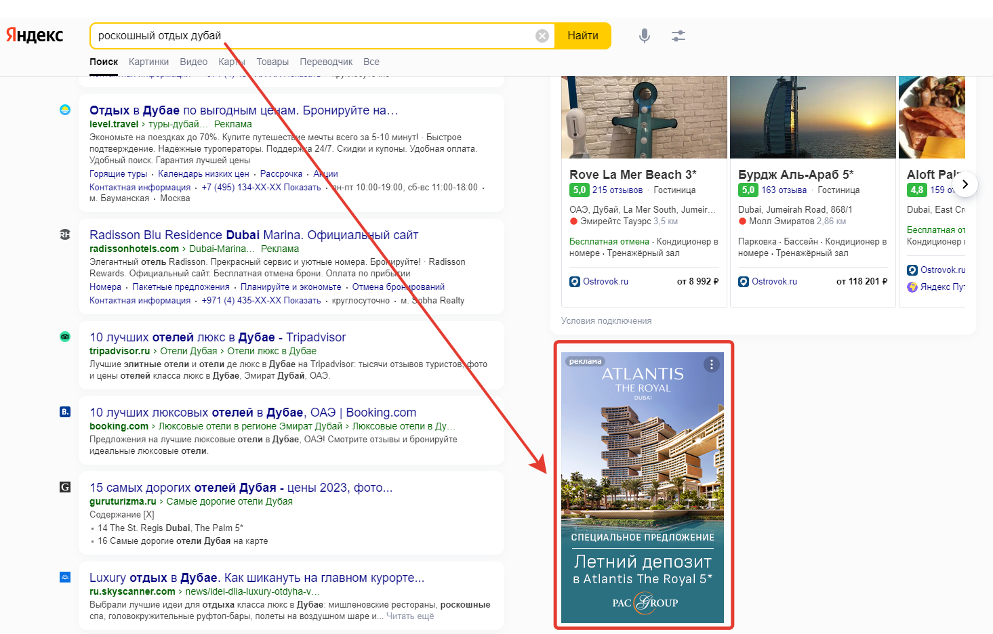
Task: Click Читать ещё in the Skyscanner snippet
Action: point(410,616)
